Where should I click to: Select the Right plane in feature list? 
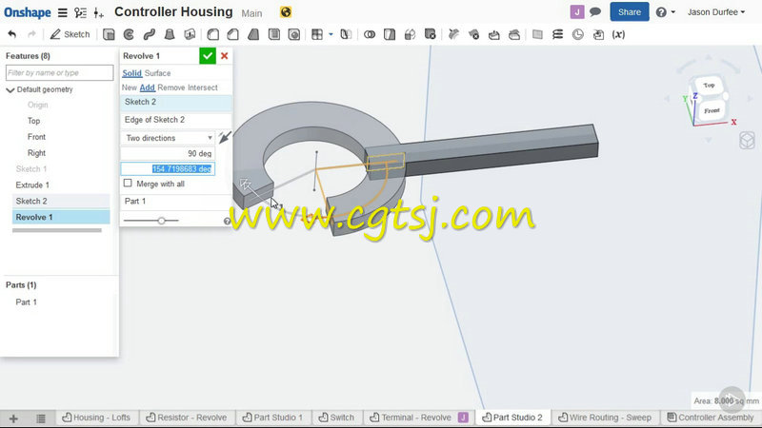[36, 153]
